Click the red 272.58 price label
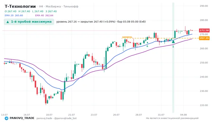The height and width of the screenshot is (122, 217). pyautogui.click(x=204, y=30)
